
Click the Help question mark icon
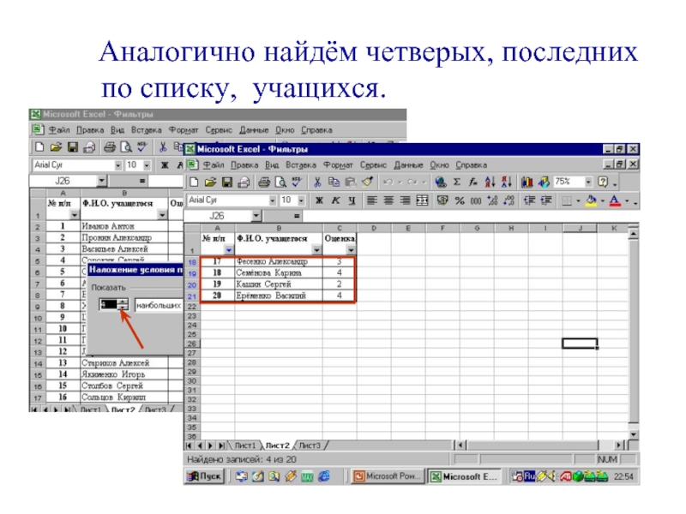click(603, 182)
